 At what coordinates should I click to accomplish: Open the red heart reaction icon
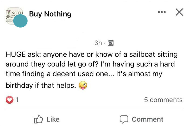coord(9,100)
